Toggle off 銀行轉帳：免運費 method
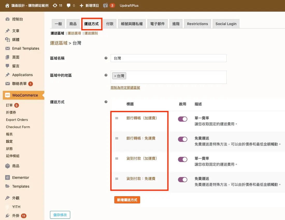The height and width of the screenshot is (220, 285). click(x=182, y=139)
